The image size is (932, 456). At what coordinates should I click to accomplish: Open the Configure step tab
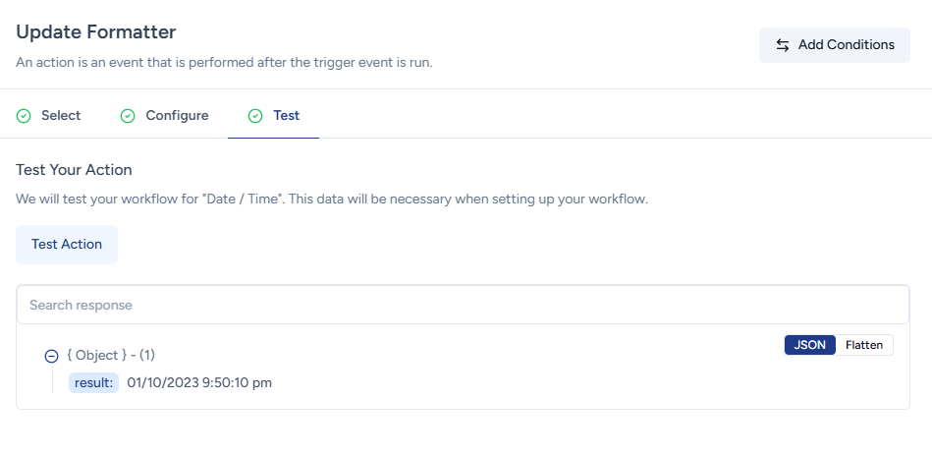tap(177, 115)
